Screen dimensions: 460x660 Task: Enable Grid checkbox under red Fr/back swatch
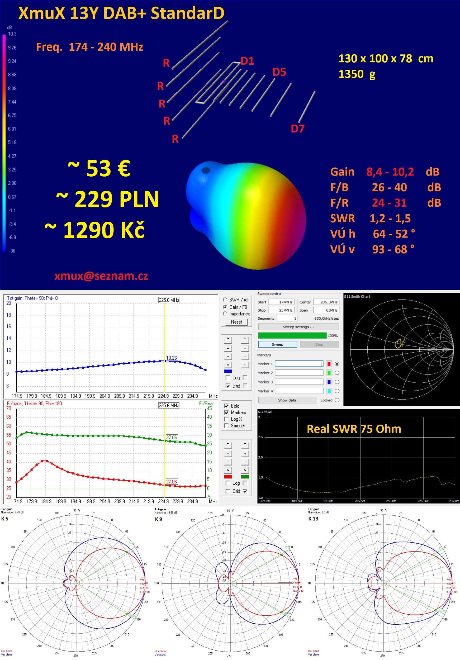(228, 491)
